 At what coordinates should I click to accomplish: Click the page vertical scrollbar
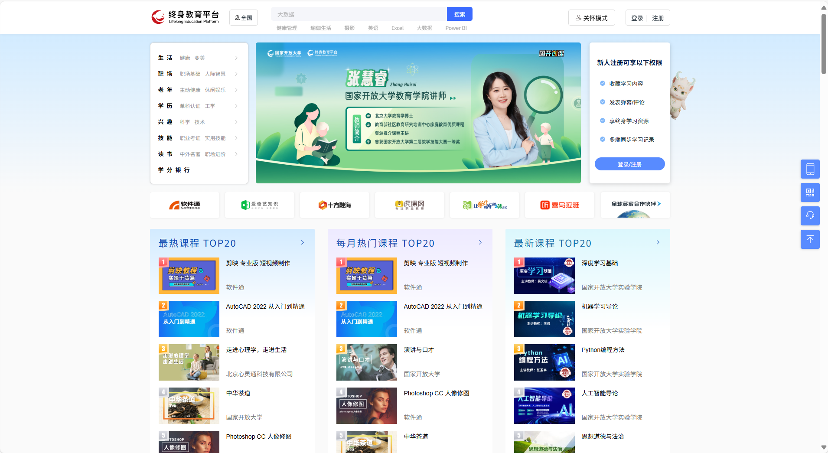(824, 44)
